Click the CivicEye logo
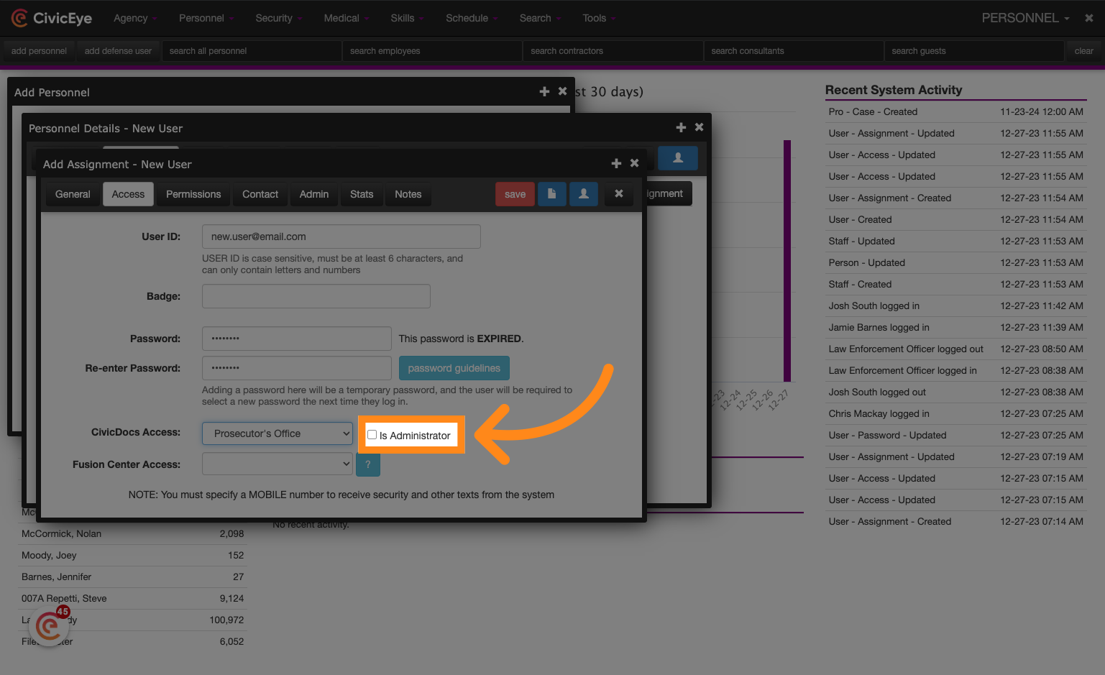The width and height of the screenshot is (1105, 675). (x=52, y=18)
